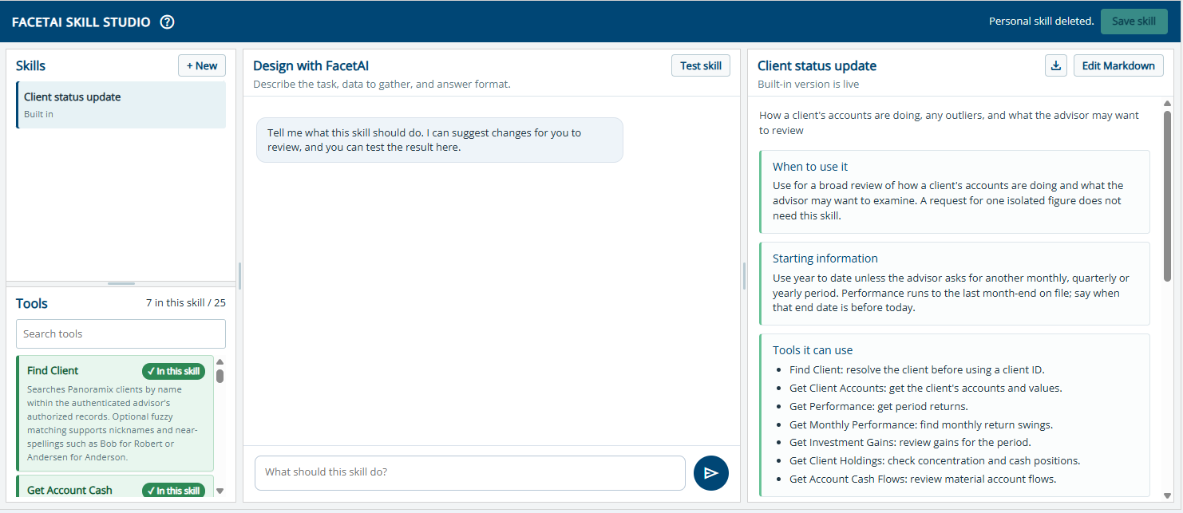This screenshot has width=1183, height=513.
Task: Click 'Find Client: resolve the client' bullet
Action: 917,369
